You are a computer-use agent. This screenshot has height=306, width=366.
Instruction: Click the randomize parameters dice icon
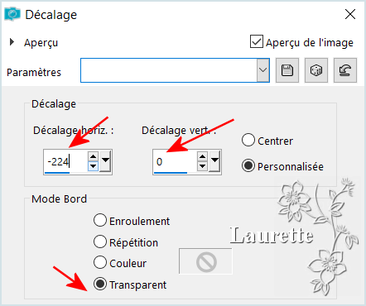[316, 70]
